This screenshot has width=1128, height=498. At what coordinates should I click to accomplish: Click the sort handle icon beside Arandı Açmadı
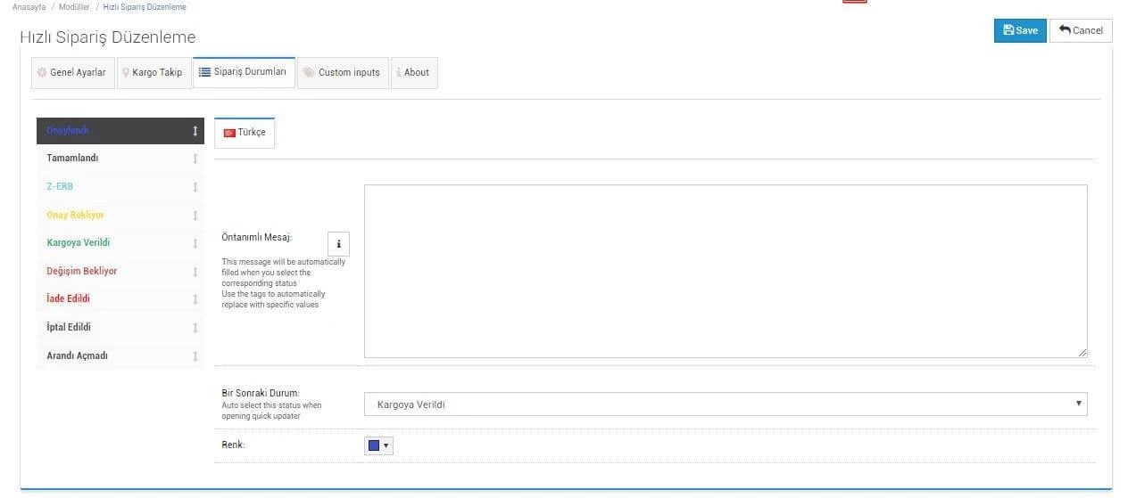pos(195,356)
